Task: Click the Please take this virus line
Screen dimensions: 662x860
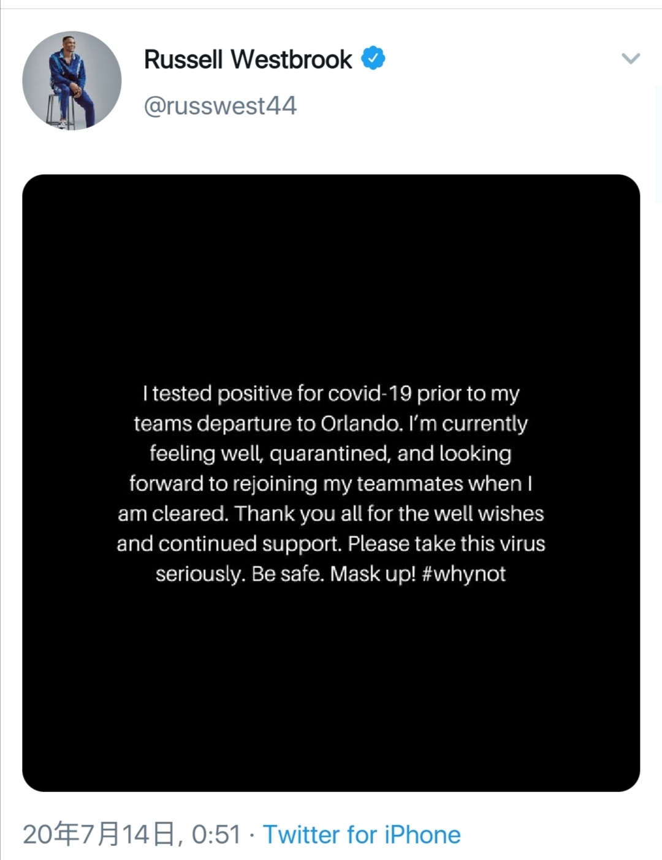Action: (331, 544)
